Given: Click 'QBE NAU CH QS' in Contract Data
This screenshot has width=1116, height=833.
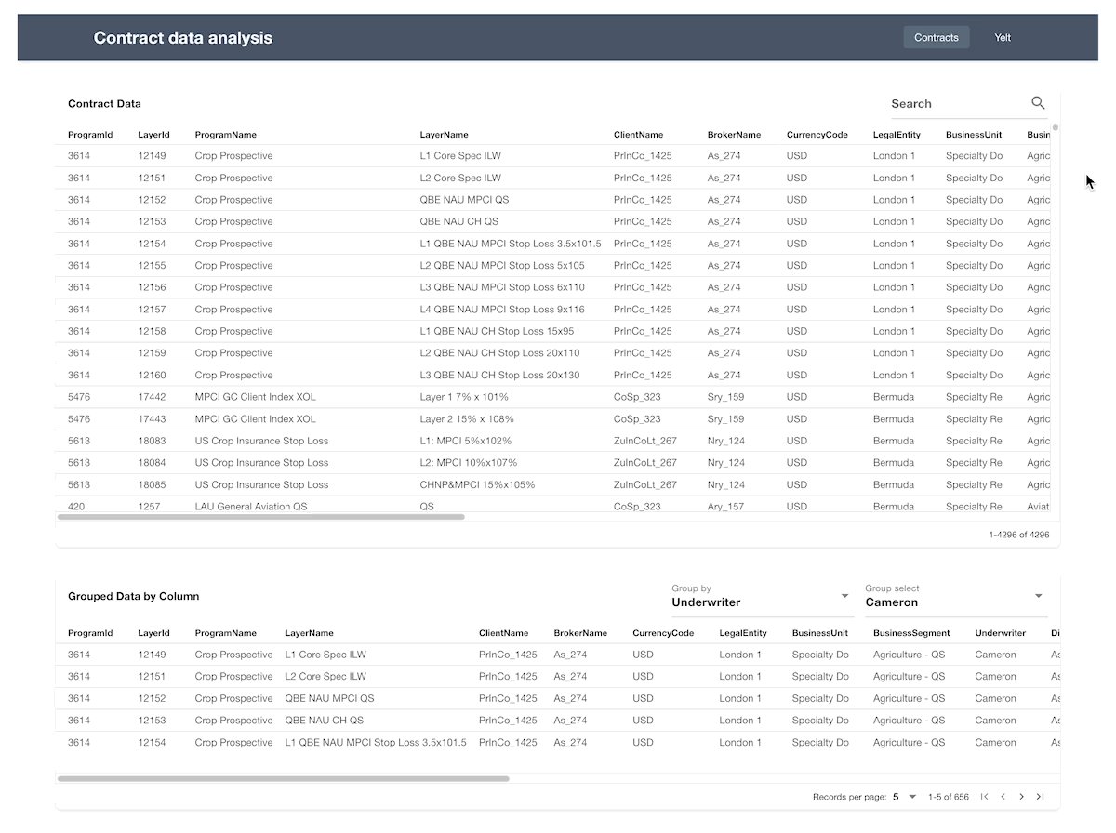Looking at the screenshot, I should (458, 221).
